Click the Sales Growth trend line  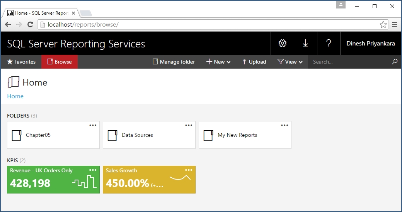[x=180, y=177]
